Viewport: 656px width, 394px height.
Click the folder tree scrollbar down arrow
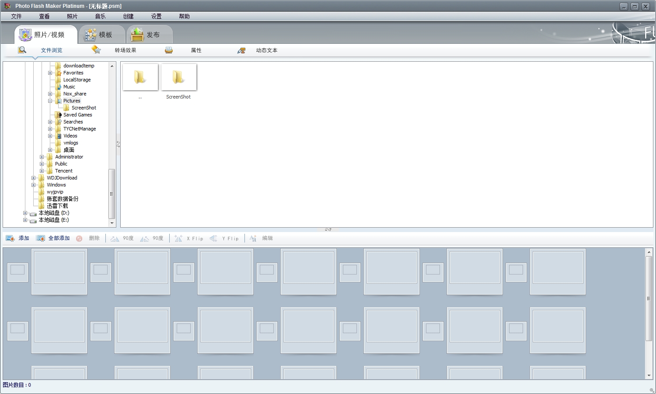[x=112, y=223]
